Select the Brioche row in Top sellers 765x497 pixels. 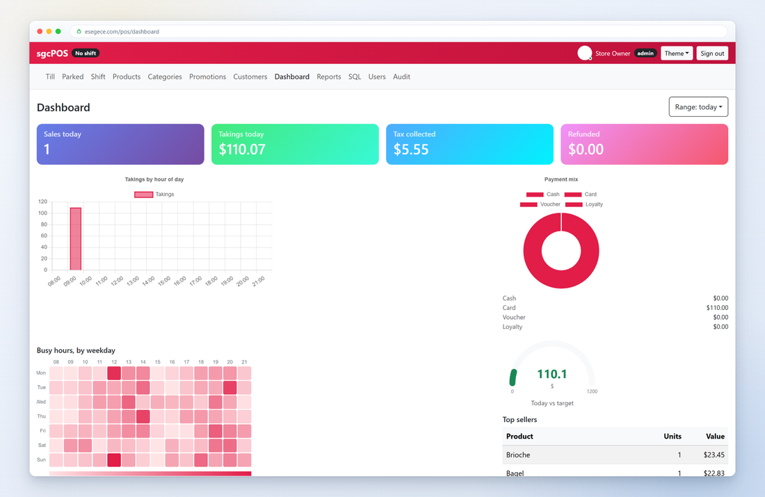click(615, 455)
